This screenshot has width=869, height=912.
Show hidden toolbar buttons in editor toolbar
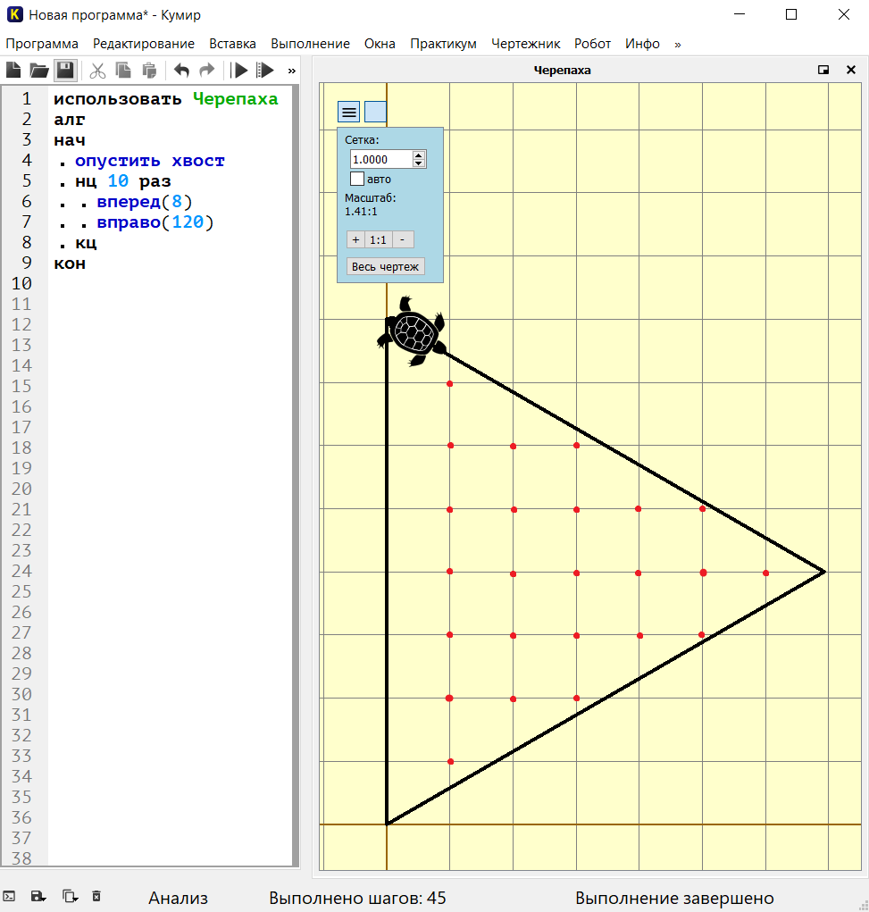click(x=291, y=71)
